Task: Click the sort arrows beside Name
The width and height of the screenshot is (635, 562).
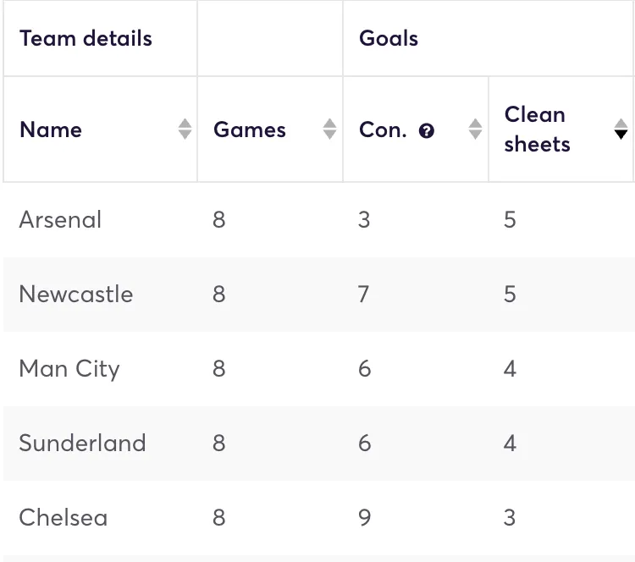Action: [x=185, y=129]
